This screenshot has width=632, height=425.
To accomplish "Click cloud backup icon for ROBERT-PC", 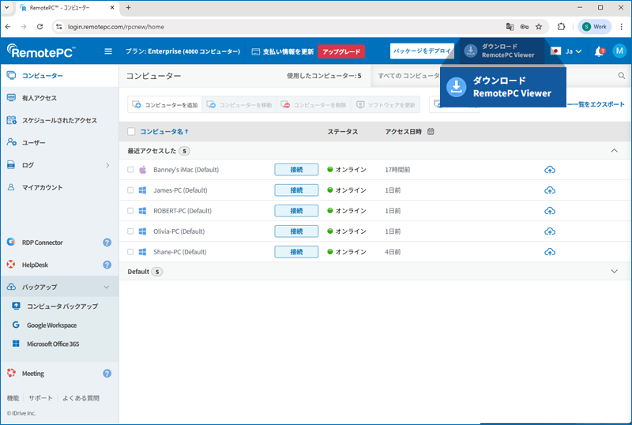I will [550, 211].
